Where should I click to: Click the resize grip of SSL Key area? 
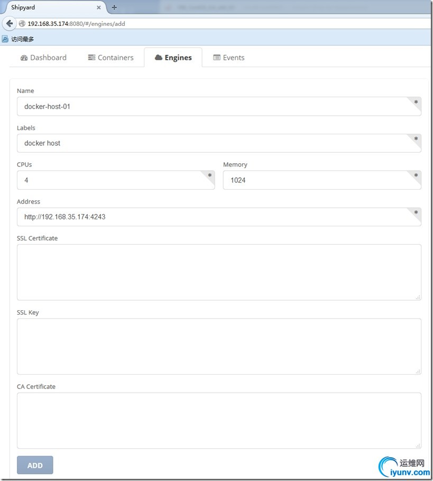coord(418,372)
